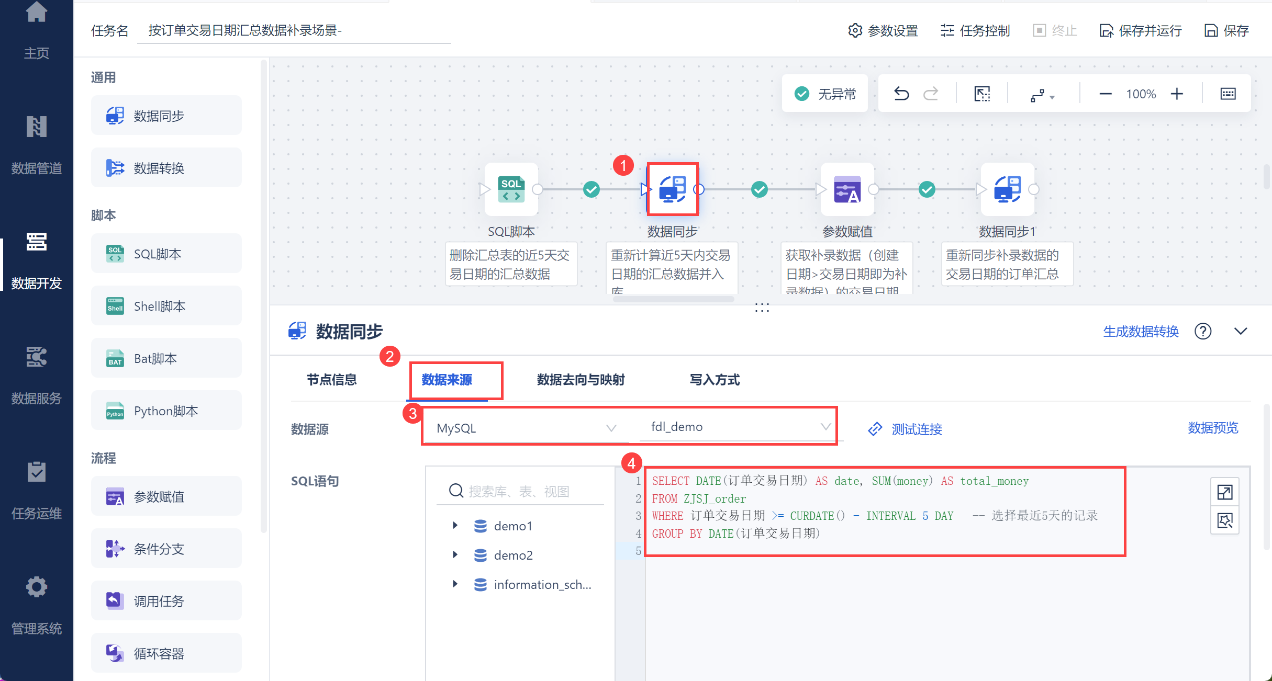Expand the demo1 database tree node
This screenshot has height=681, width=1272.
[x=455, y=525]
